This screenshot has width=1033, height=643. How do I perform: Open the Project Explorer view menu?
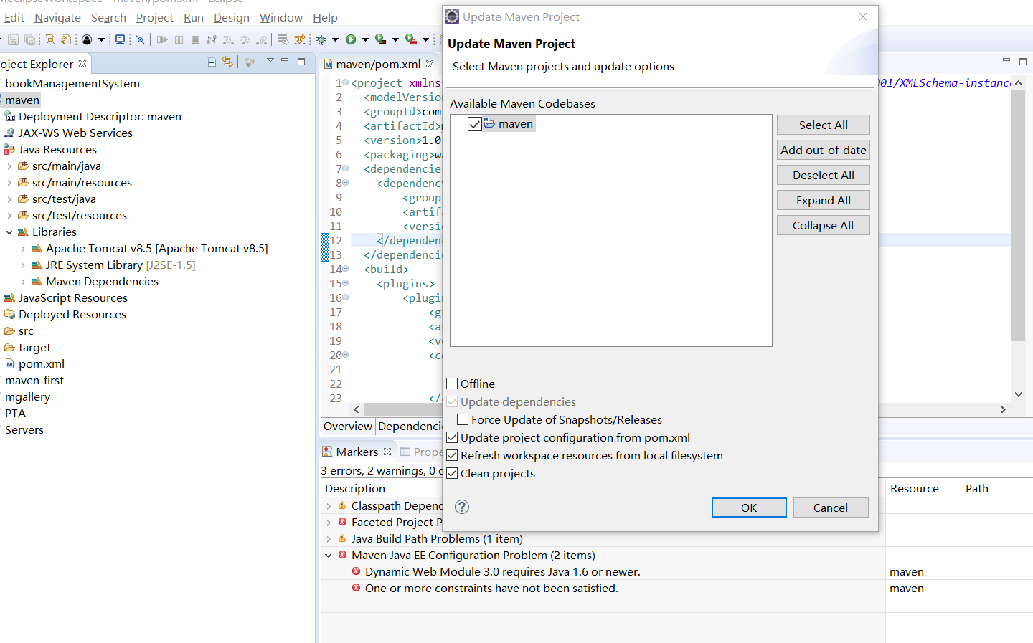tap(270, 61)
